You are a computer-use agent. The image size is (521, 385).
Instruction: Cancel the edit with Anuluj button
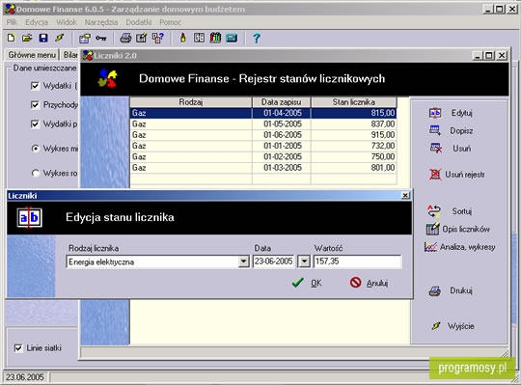[369, 283]
